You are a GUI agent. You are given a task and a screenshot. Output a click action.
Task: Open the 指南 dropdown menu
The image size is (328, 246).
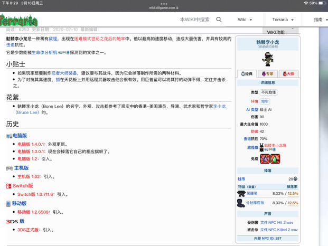click(321, 20)
